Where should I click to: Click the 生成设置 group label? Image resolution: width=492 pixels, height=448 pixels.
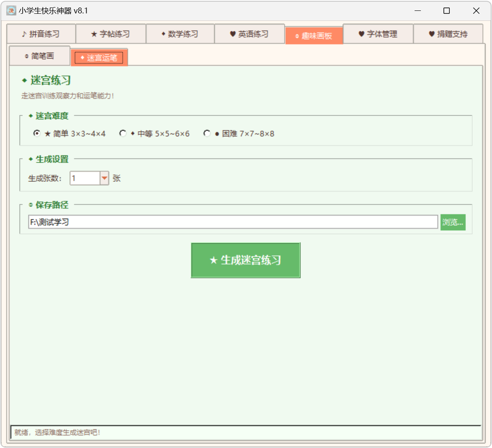[x=49, y=159]
